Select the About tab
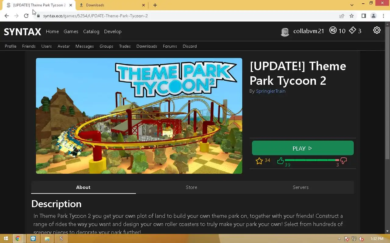The width and height of the screenshot is (390, 243). click(83, 187)
